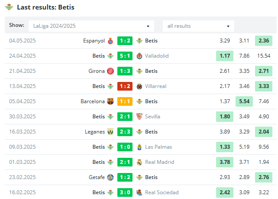Image resolution: width=278 pixels, height=199 pixels.
Task: Open the all results filter dropdown
Action: [x=198, y=26]
